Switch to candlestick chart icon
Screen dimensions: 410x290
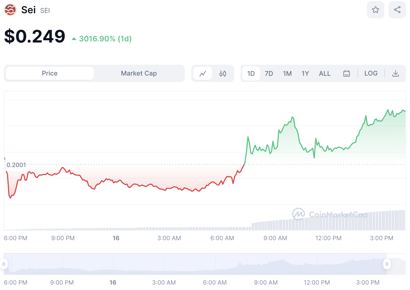point(223,73)
